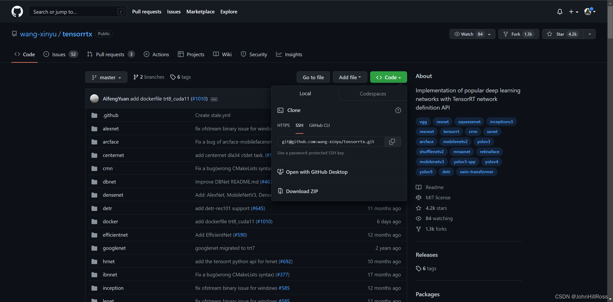Viewport: 613px width, 302px height.
Task: Click Go to file button
Action: click(313, 77)
